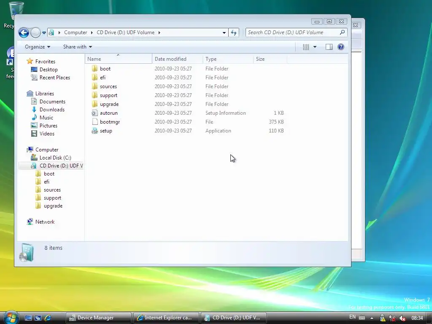Click the Computer breadcrumb in the address bar
The image size is (432, 324).
(76, 32)
